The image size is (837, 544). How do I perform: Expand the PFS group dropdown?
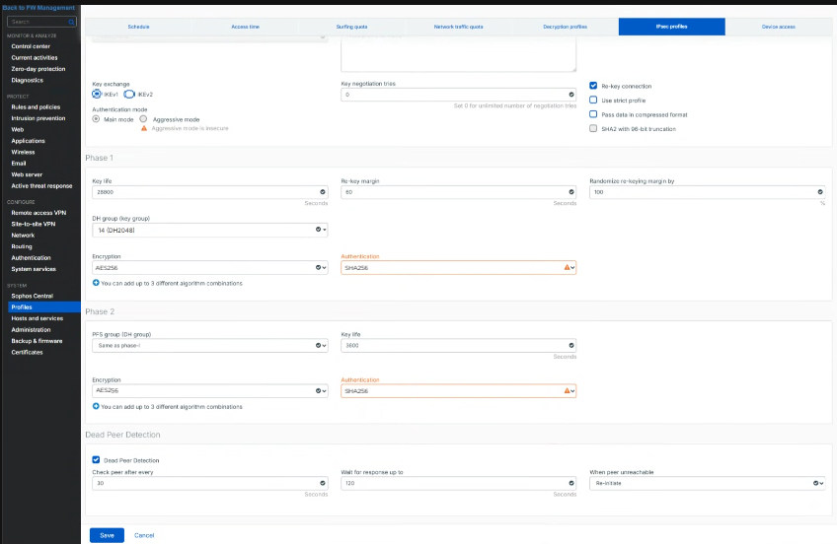click(x=210, y=345)
